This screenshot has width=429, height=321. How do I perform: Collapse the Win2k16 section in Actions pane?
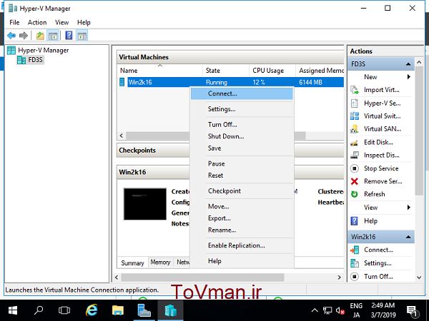point(408,237)
